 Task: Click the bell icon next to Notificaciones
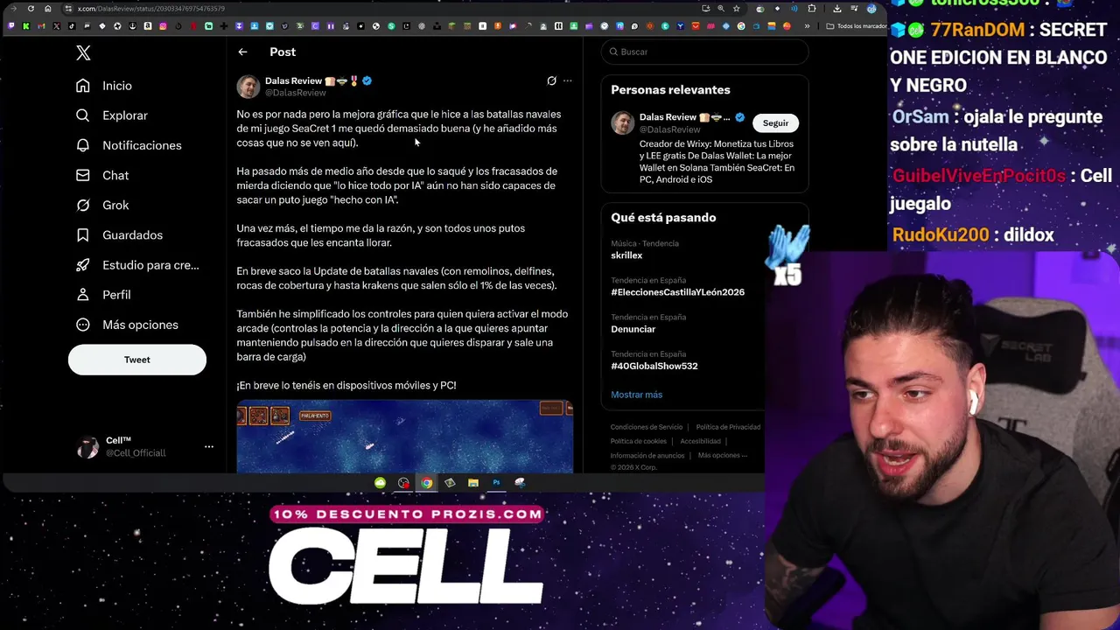pyautogui.click(x=82, y=145)
